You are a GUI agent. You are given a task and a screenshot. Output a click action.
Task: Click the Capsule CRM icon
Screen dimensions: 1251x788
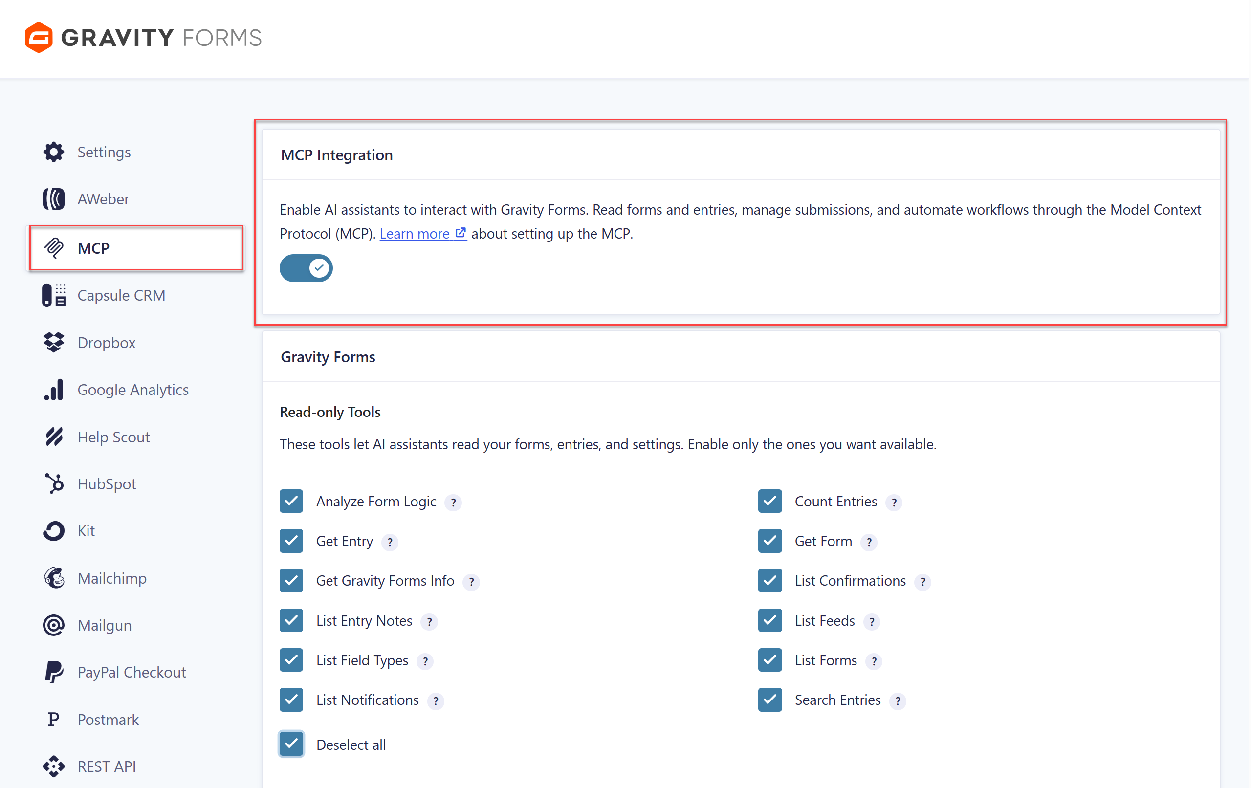53,295
